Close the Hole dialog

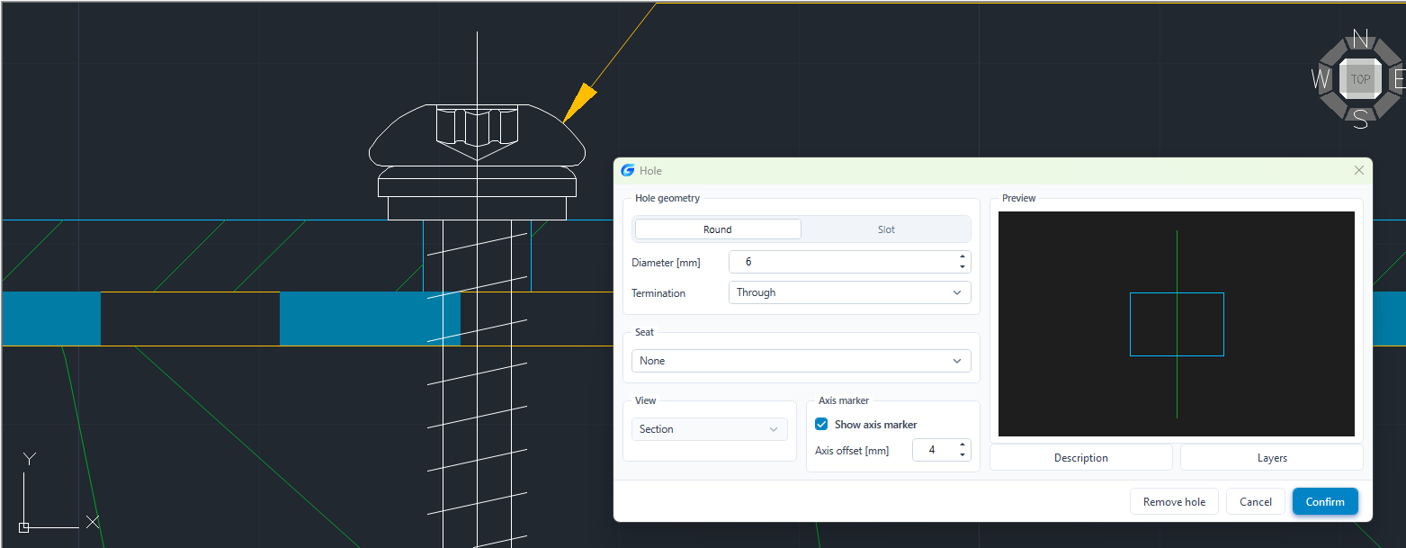pos(1358,170)
